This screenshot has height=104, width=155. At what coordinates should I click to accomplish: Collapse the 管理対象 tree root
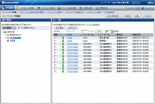(3, 32)
